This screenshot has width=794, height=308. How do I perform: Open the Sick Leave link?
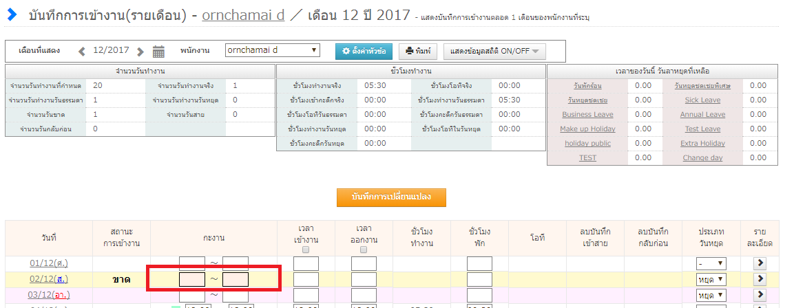[x=702, y=100]
